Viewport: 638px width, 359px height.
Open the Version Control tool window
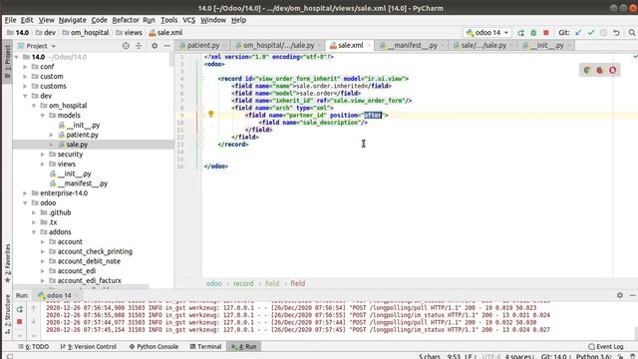(x=89, y=346)
